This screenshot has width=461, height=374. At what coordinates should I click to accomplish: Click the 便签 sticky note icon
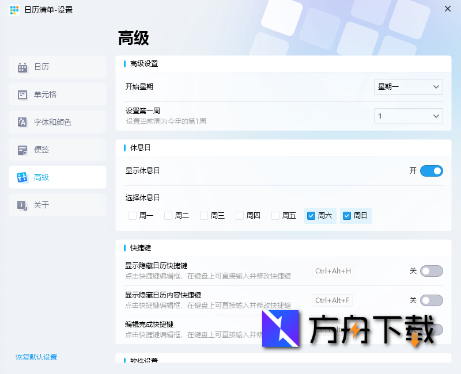pos(21,150)
